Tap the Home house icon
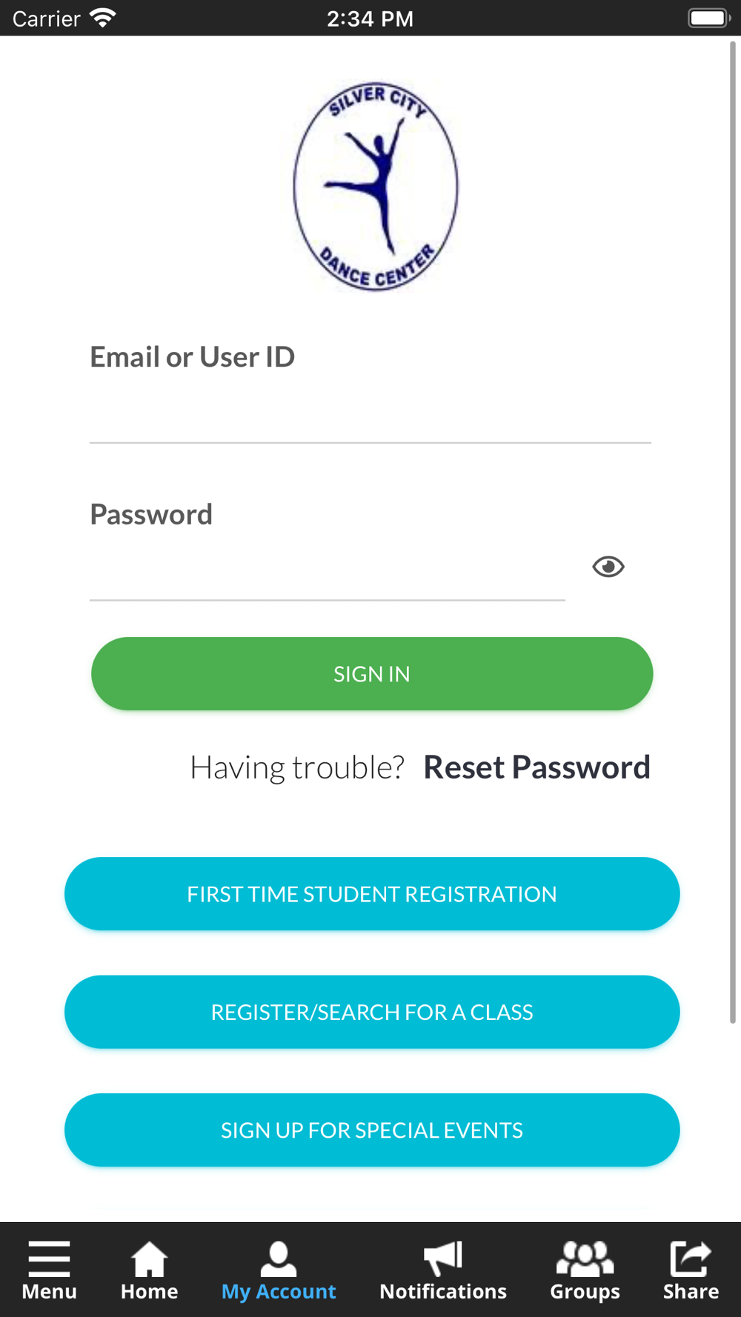Viewport: 741px width, 1317px height. click(x=149, y=1258)
